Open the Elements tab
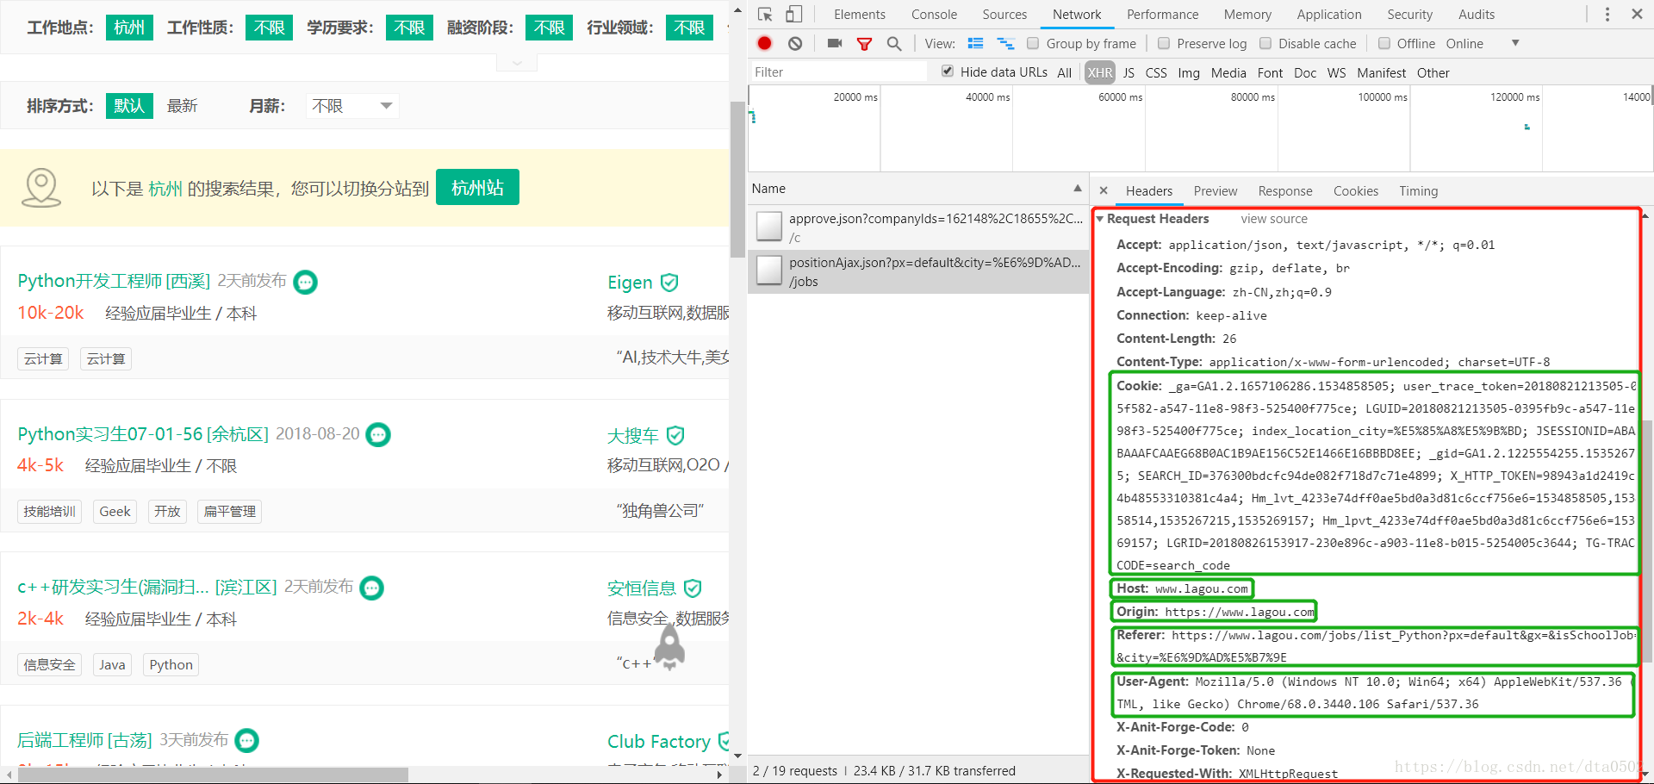This screenshot has height=784, width=1654. [859, 15]
